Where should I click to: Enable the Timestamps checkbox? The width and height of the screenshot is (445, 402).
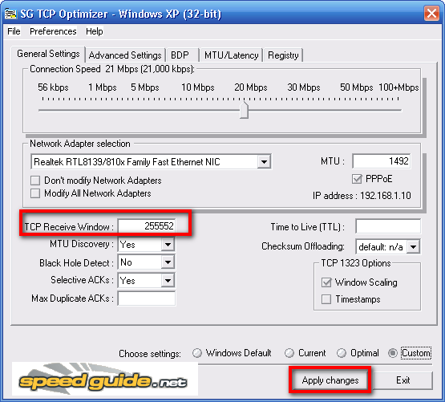pos(326,299)
